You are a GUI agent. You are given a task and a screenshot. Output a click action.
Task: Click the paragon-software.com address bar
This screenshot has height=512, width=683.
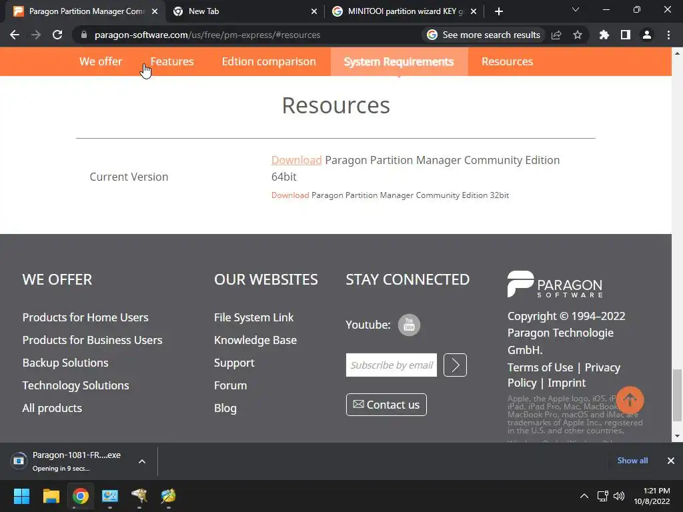coord(207,35)
